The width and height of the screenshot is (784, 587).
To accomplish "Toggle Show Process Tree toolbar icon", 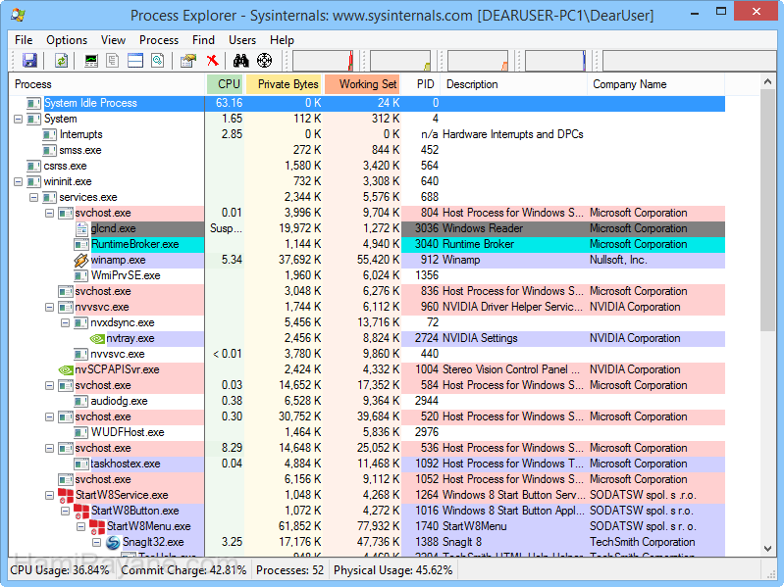I will tap(113, 61).
